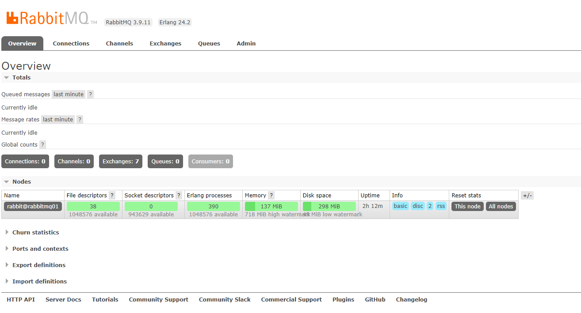Open help icon next to Queued messages
Screen dimensions: 581x313
90,94
